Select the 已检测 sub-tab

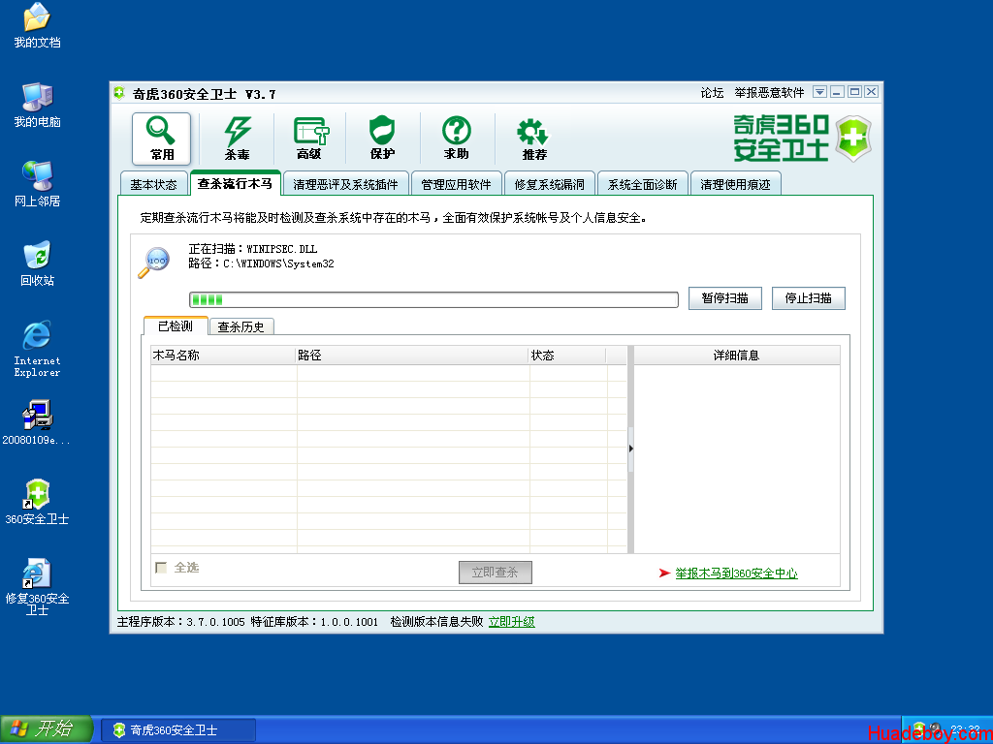point(176,325)
